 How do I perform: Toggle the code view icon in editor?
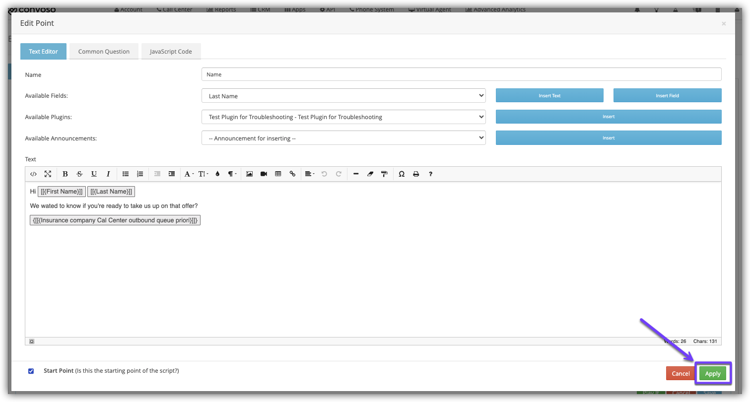33,174
